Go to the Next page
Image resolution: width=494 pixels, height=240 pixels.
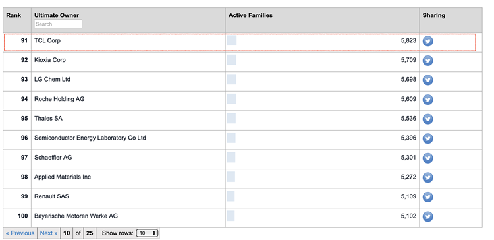click(49, 233)
